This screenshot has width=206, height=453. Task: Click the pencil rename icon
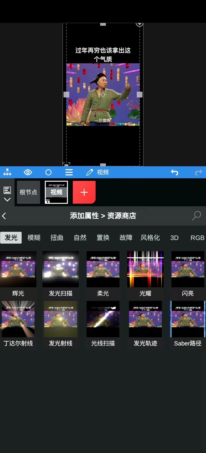click(90, 172)
